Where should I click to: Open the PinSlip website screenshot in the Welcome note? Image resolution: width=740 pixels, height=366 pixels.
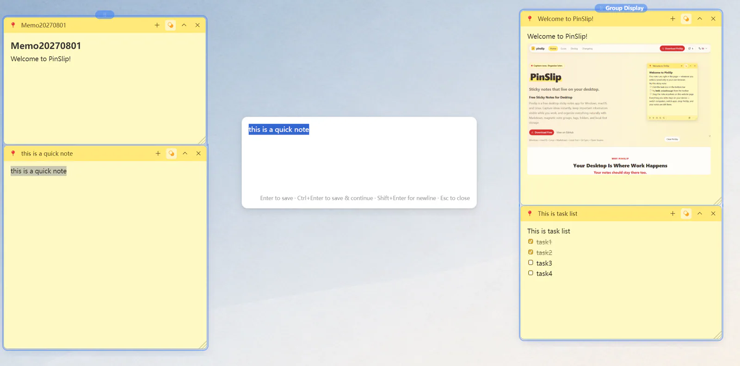619,110
